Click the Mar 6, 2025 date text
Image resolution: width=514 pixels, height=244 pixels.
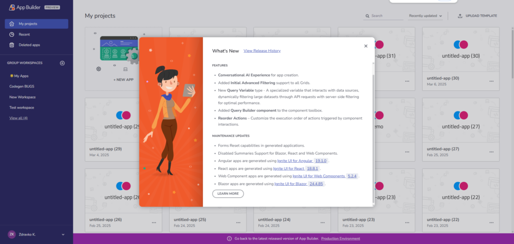point(436,84)
